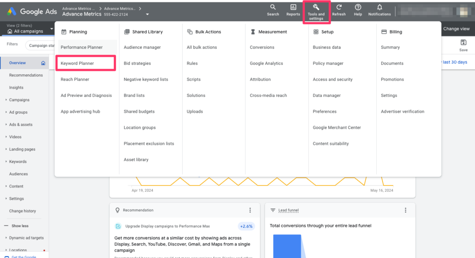The height and width of the screenshot is (258, 475).
Task: Click the Planning column calendar icon
Action: 64,32
